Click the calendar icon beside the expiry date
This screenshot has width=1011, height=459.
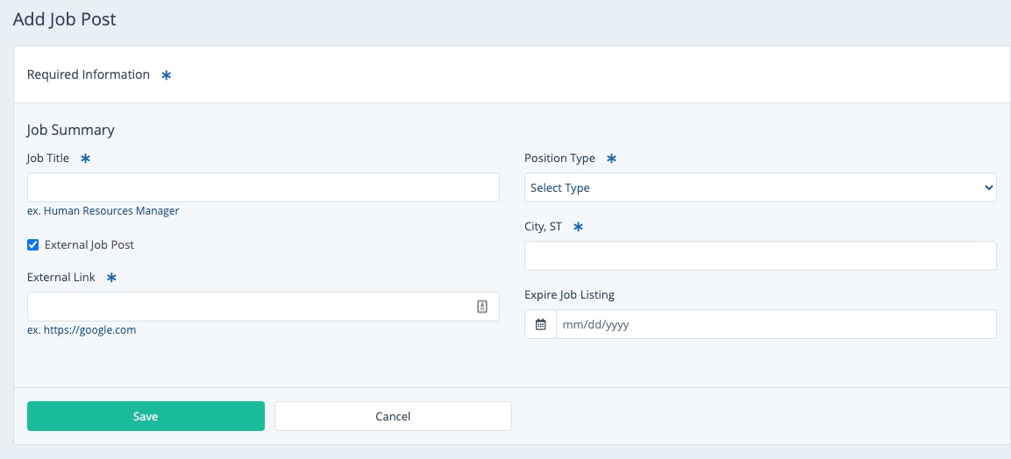pos(540,324)
